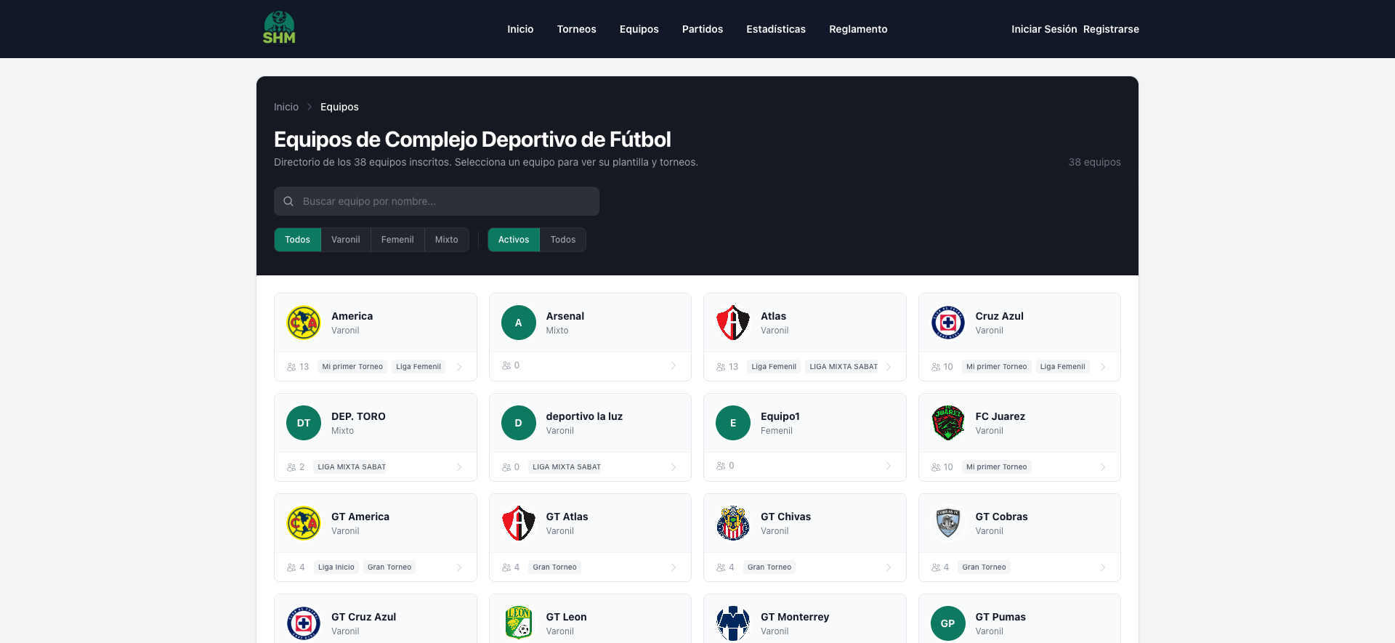Open GT Leon team name
This screenshot has height=643, width=1395.
pos(566,617)
